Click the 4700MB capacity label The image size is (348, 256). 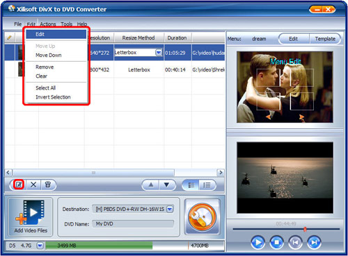[200, 246]
